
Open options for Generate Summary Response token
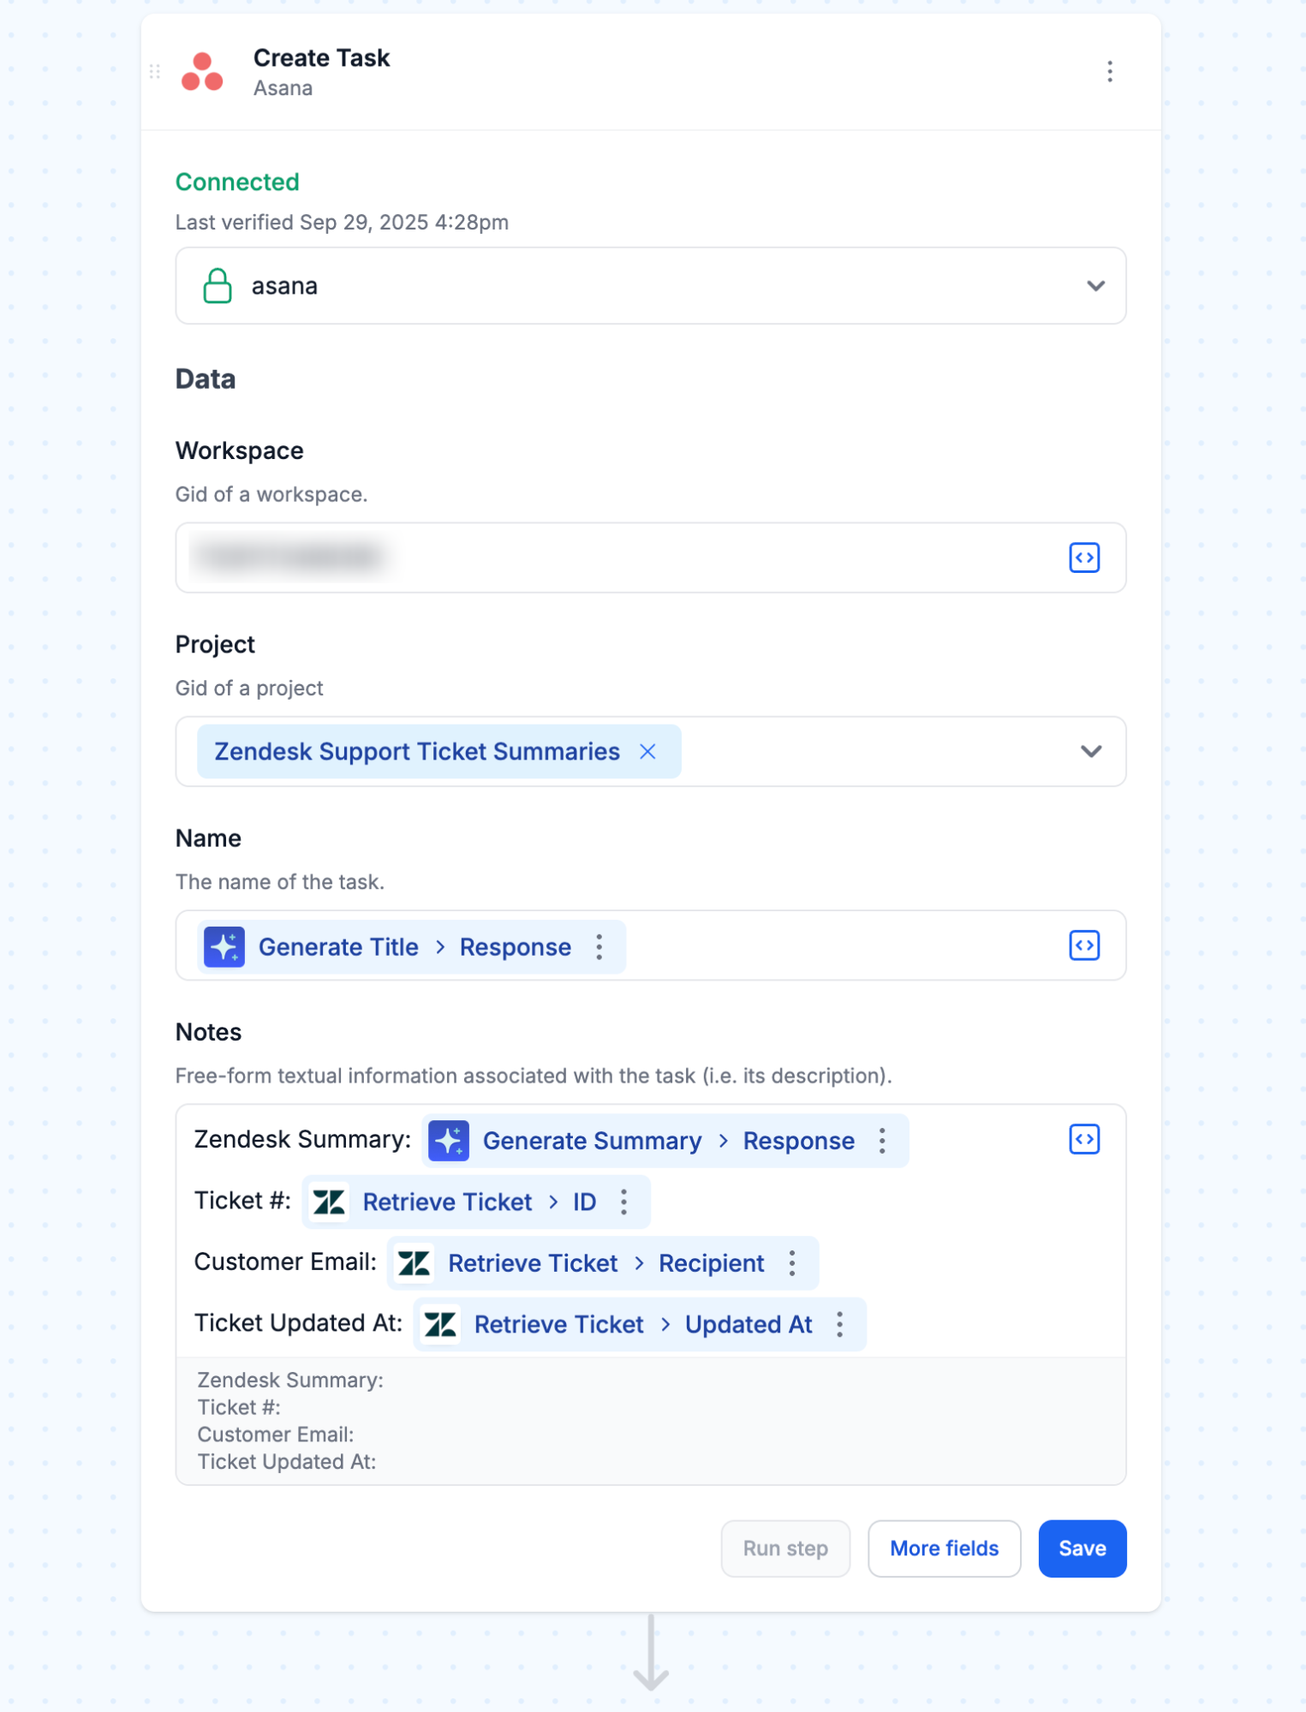[882, 1141]
